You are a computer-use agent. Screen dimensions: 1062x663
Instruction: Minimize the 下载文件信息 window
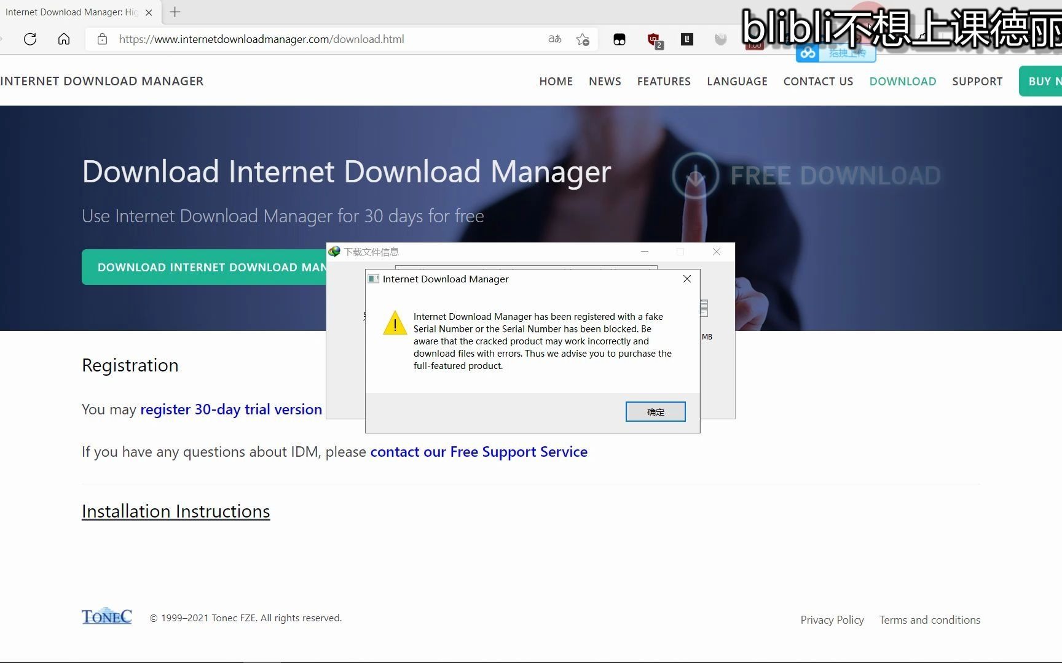(x=645, y=252)
